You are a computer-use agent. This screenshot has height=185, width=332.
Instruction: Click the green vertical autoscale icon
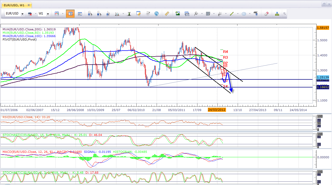129,14
